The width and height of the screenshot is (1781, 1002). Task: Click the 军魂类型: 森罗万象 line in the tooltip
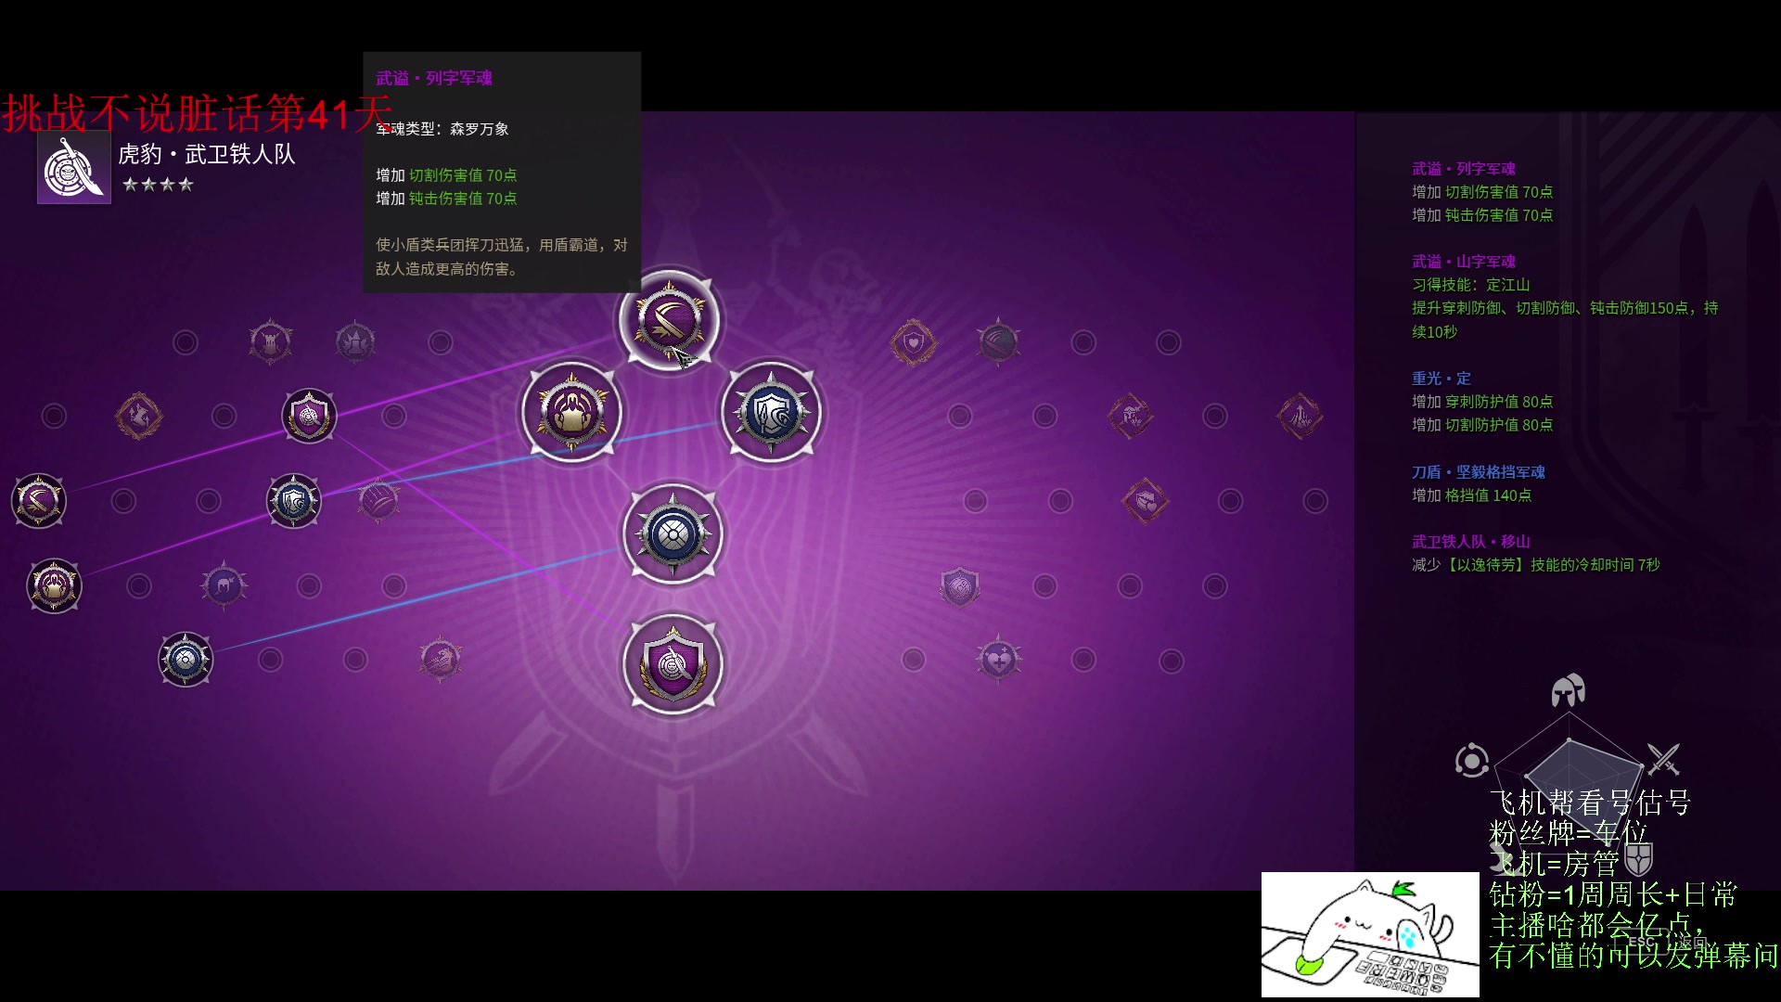(442, 129)
